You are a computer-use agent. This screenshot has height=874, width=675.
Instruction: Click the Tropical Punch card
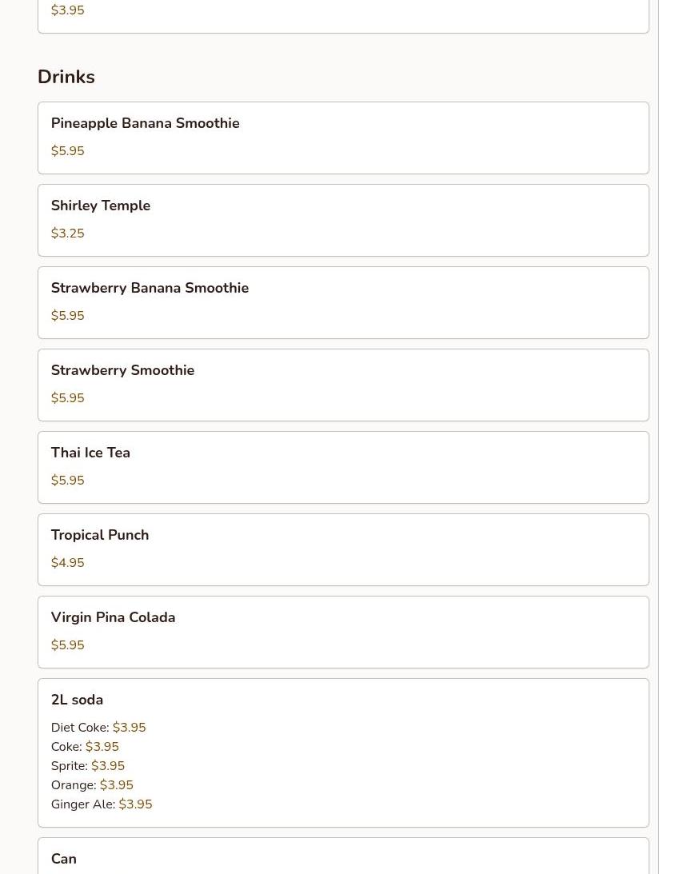point(342,549)
